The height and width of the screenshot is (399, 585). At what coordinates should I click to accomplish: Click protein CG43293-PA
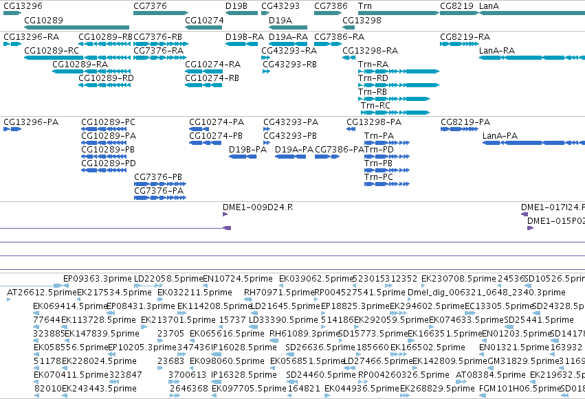click(267, 129)
